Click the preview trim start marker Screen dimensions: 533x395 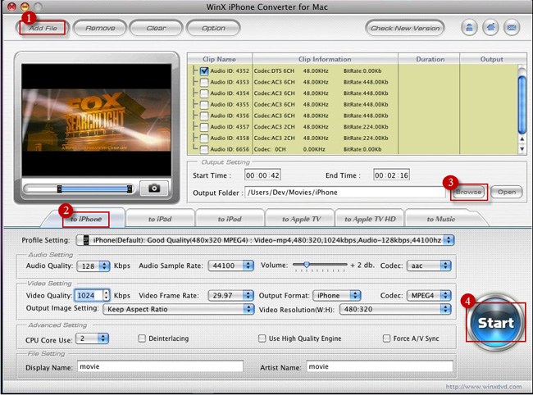[x=60, y=188]
